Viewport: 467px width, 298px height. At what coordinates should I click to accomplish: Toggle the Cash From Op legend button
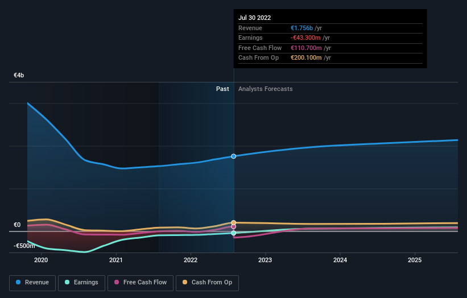(x=207, y=283)
